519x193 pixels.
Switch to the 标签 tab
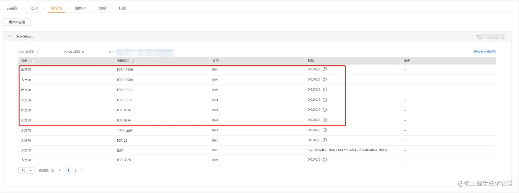(122, 8)
